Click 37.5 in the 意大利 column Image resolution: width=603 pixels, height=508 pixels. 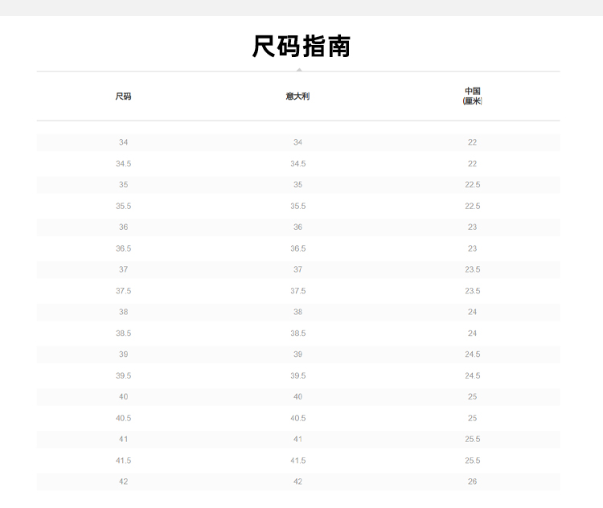pyautogui.click(x=297, y=291)
